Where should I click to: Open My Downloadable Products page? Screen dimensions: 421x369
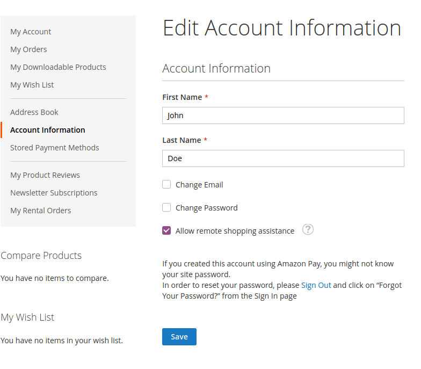(58, 67)
